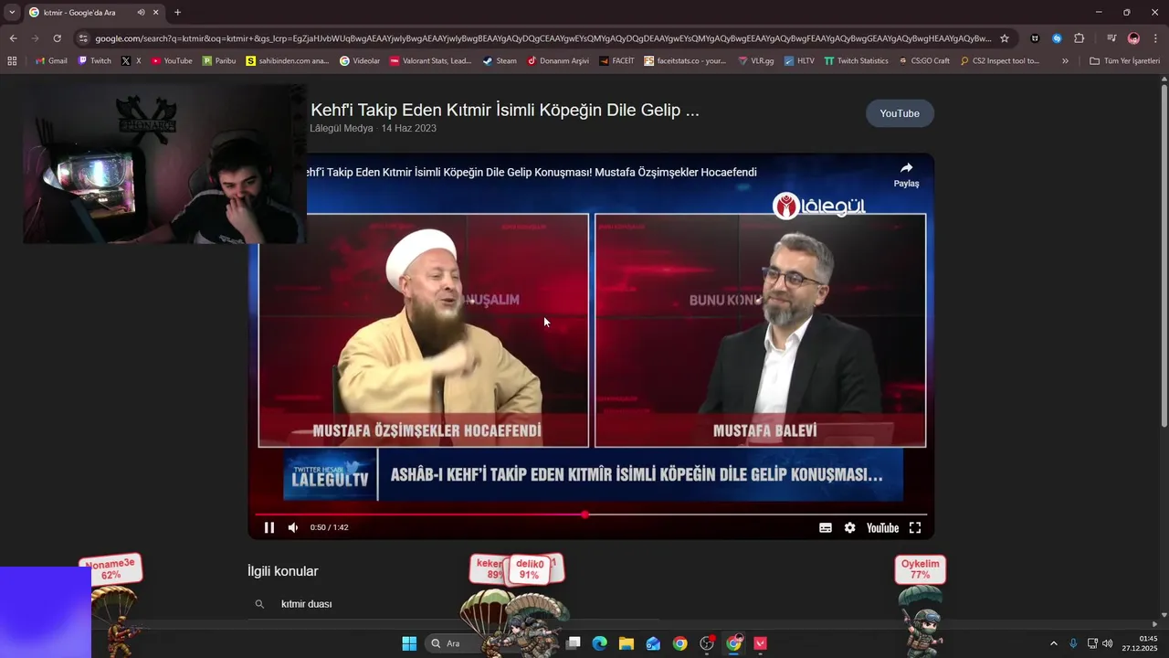This screenshot has height=658, width=1169.
Task: Open a new browser tab
Action: tap(177, 13)
